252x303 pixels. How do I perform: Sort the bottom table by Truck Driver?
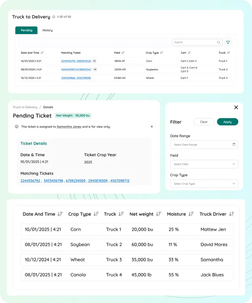click(231, 214)
